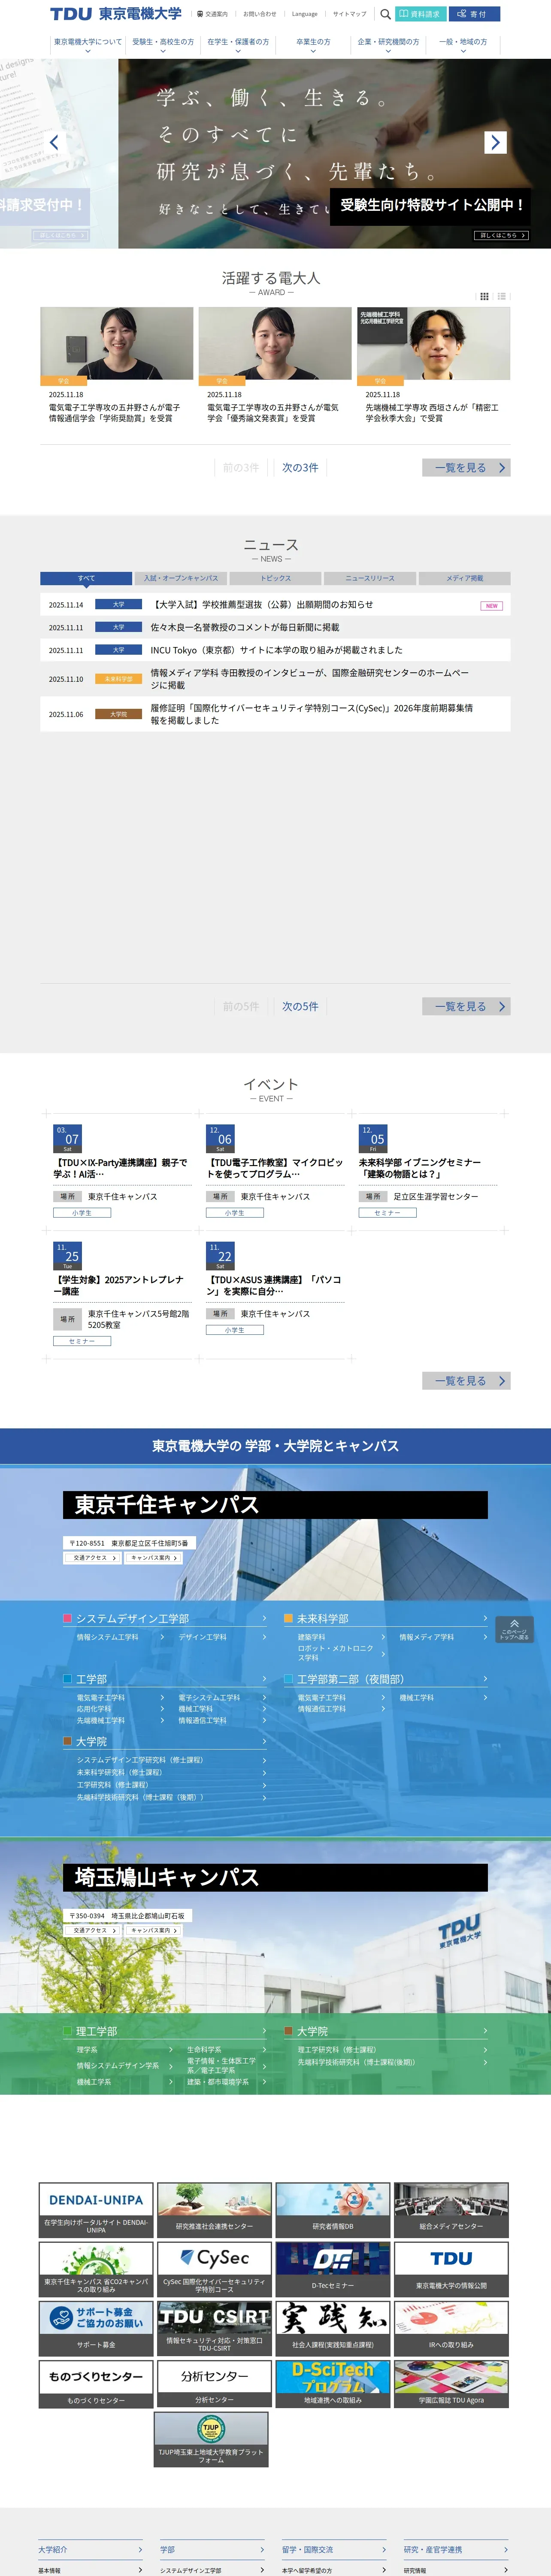Open the D-SciTech プログラム banner

[x=333, y=2384]
